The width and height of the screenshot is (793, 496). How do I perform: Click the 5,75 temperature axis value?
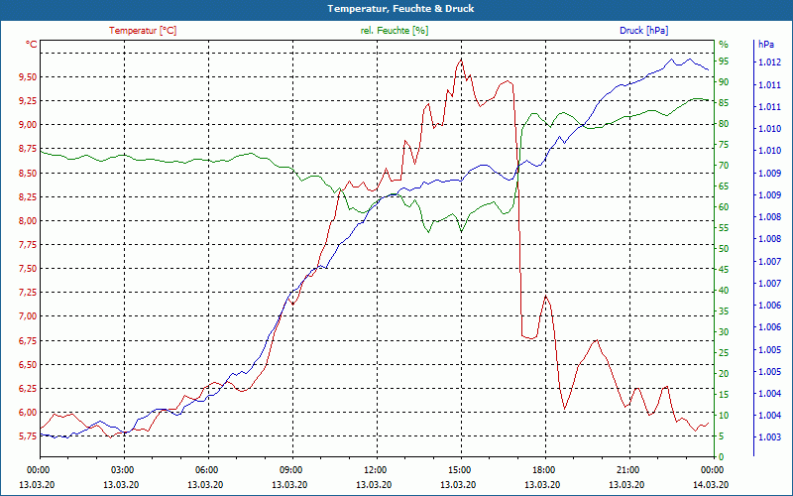(28, 436)
